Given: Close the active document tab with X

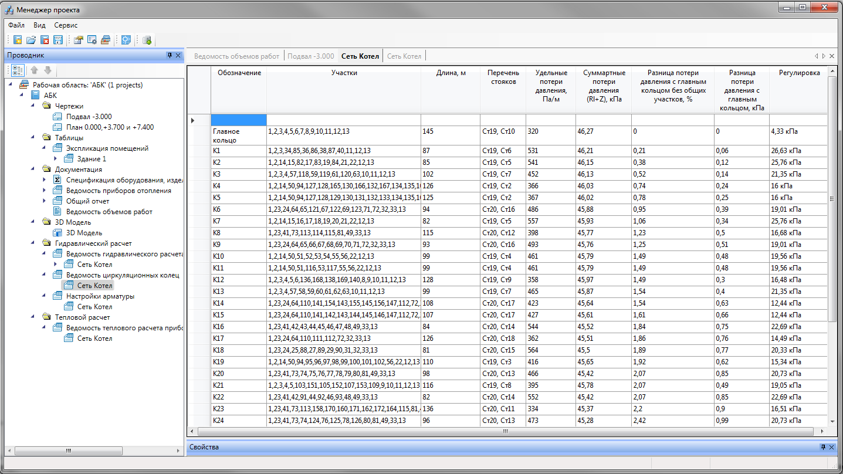Looking at the screenshot, I should pos(832,56).
